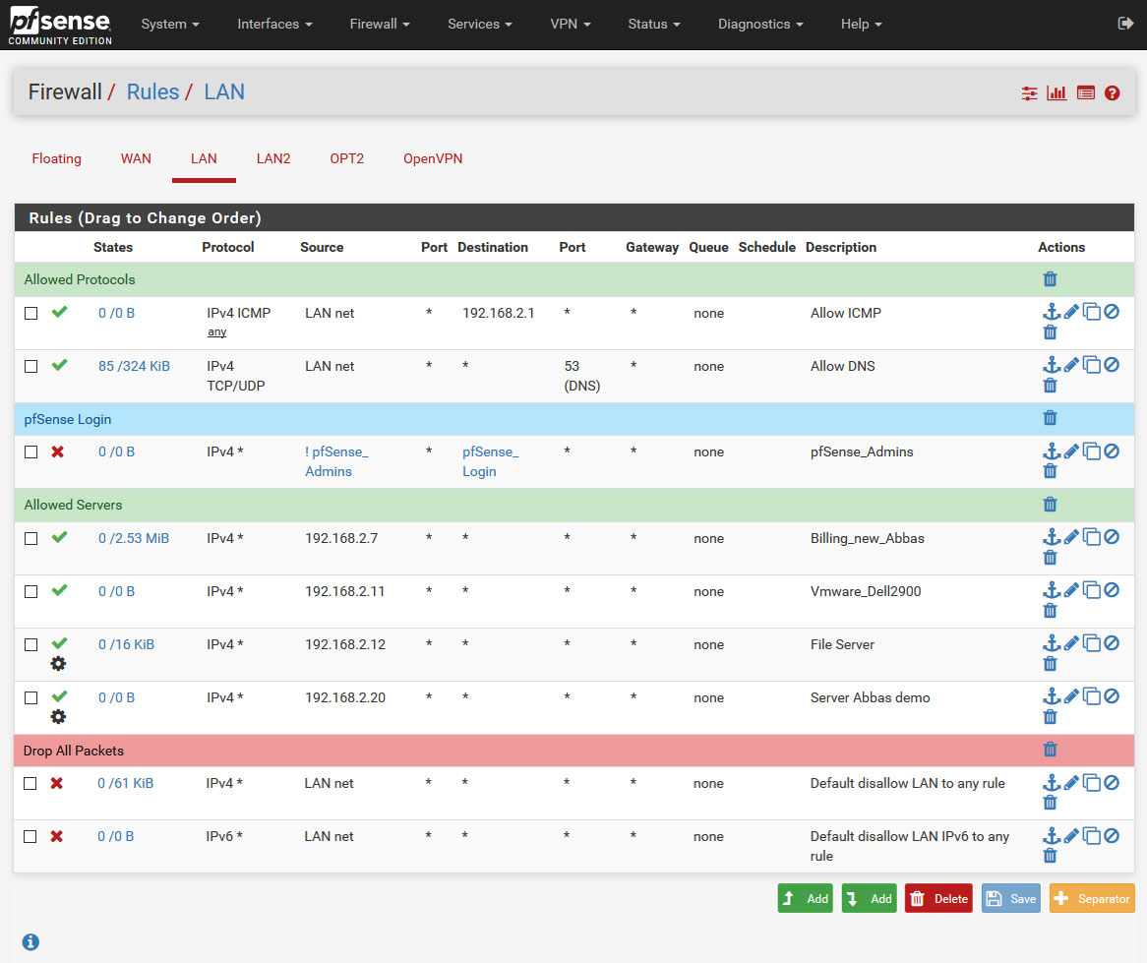Delete the Allowed Servers separator
Viewport: 1147px width, 963px height.
(x=1050, y=504)
